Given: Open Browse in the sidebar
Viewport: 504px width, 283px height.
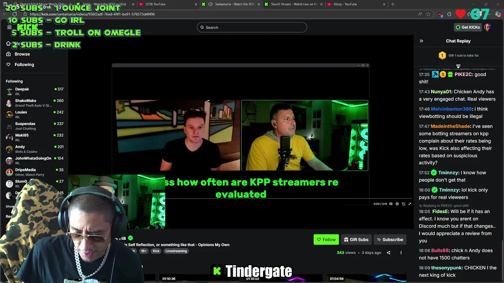Looking at the screenshot, I should 22,54.
